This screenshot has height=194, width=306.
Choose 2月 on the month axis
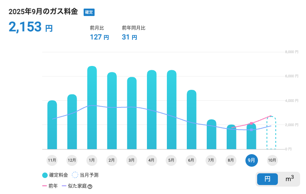coord(112,160)
